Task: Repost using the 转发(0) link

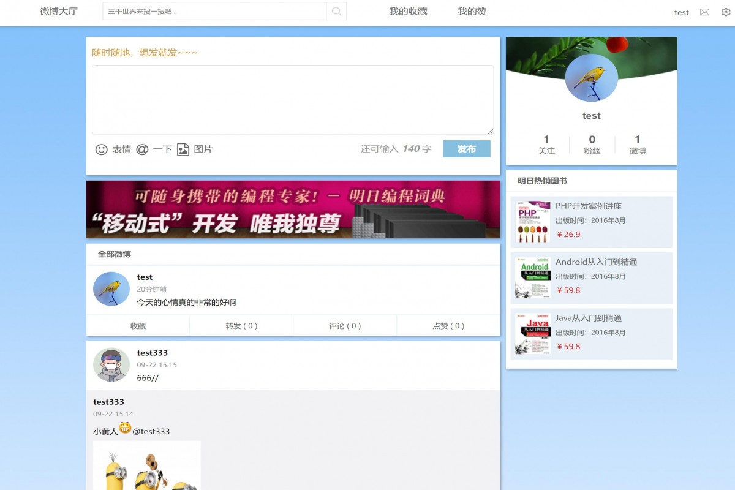Action: pos(241,325)
